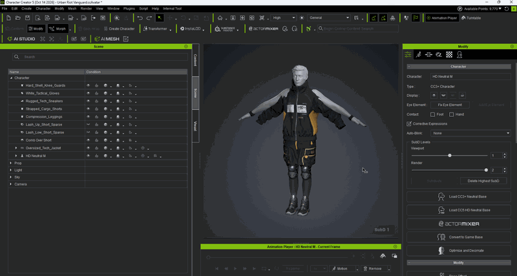Check the Hand contact checkbox
517x276 pixels.
coord(451,114)
